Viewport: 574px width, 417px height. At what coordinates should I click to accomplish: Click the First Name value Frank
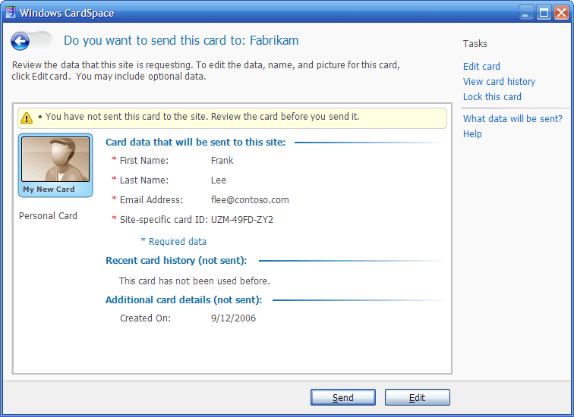coord(222,161)
